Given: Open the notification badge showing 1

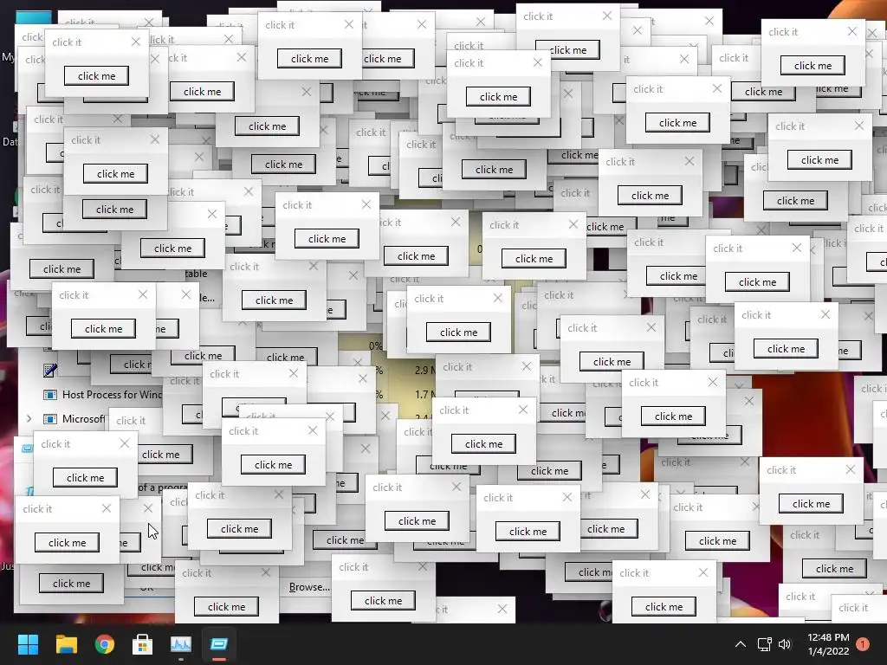Looking at the screenshot, I should (x=863, y=644).
